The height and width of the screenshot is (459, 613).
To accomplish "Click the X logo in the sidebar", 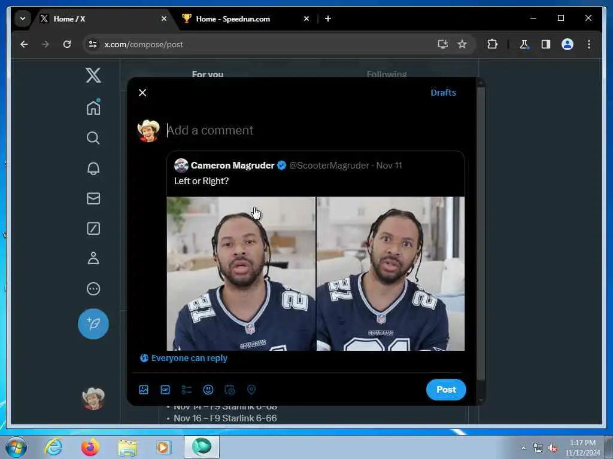I will click(93, 75).
